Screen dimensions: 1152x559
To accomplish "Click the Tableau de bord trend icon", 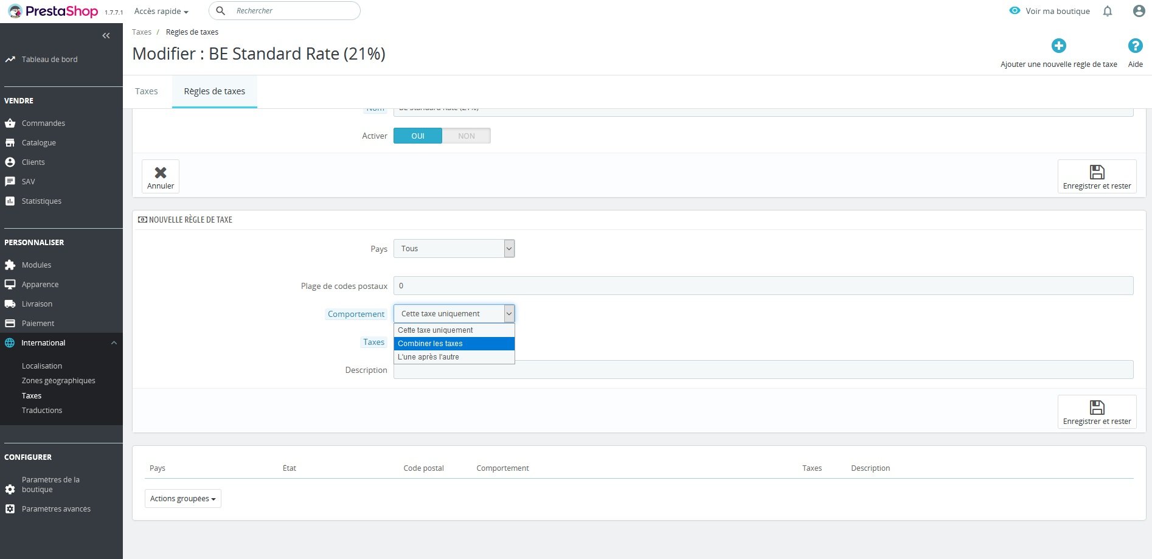I will pyautogui.click(x=10, y=59).
